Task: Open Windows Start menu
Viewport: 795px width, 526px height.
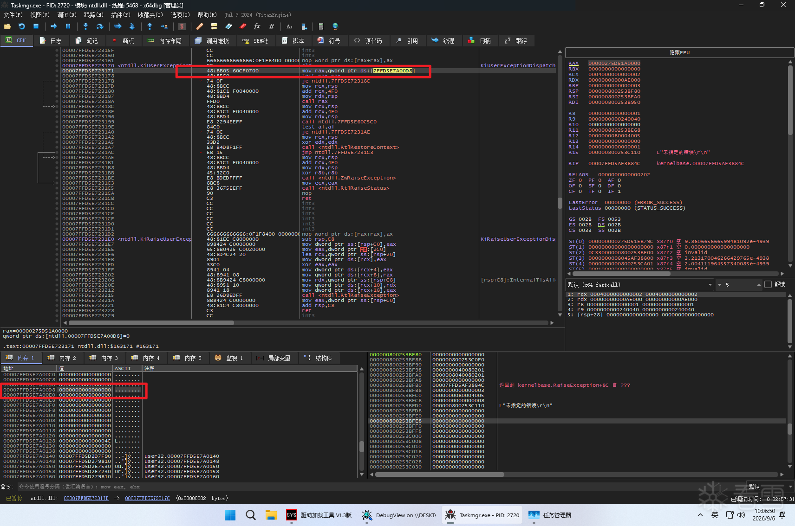Action: [x=230, y=515]
